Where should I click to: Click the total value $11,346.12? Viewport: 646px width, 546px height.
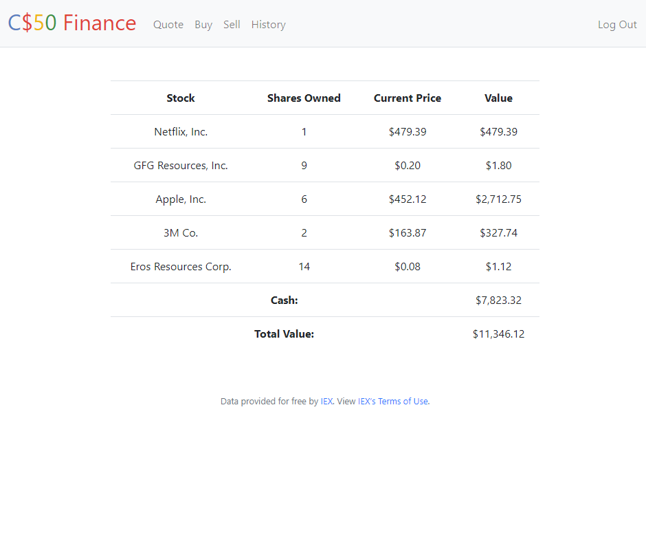pos(498,334)
